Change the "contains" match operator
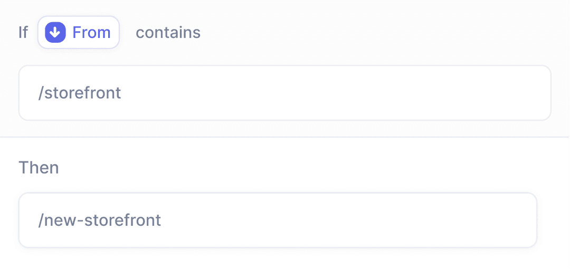 168,33
